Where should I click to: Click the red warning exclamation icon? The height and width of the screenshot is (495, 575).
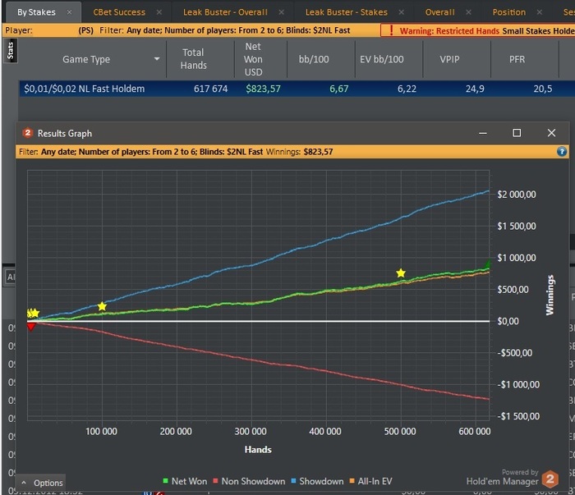391,30
